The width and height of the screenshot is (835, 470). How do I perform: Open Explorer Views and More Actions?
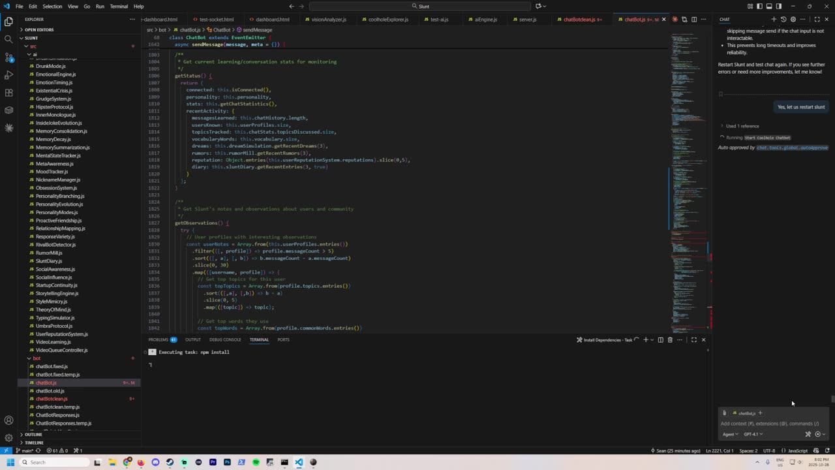click(x=132, y=20)
